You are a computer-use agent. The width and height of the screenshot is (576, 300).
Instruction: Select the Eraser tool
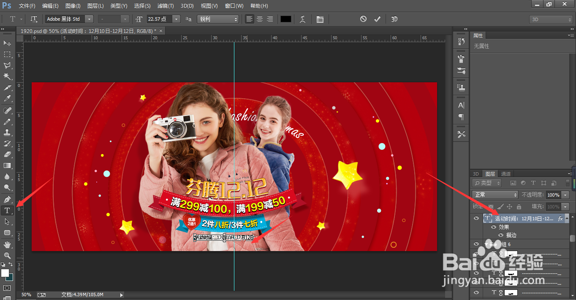(x=7, y=154)
